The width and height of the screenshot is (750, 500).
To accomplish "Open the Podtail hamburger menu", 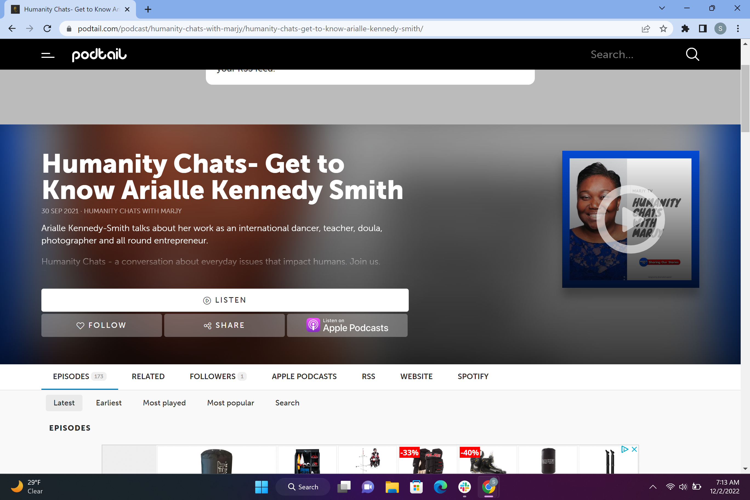I will 48,55.
